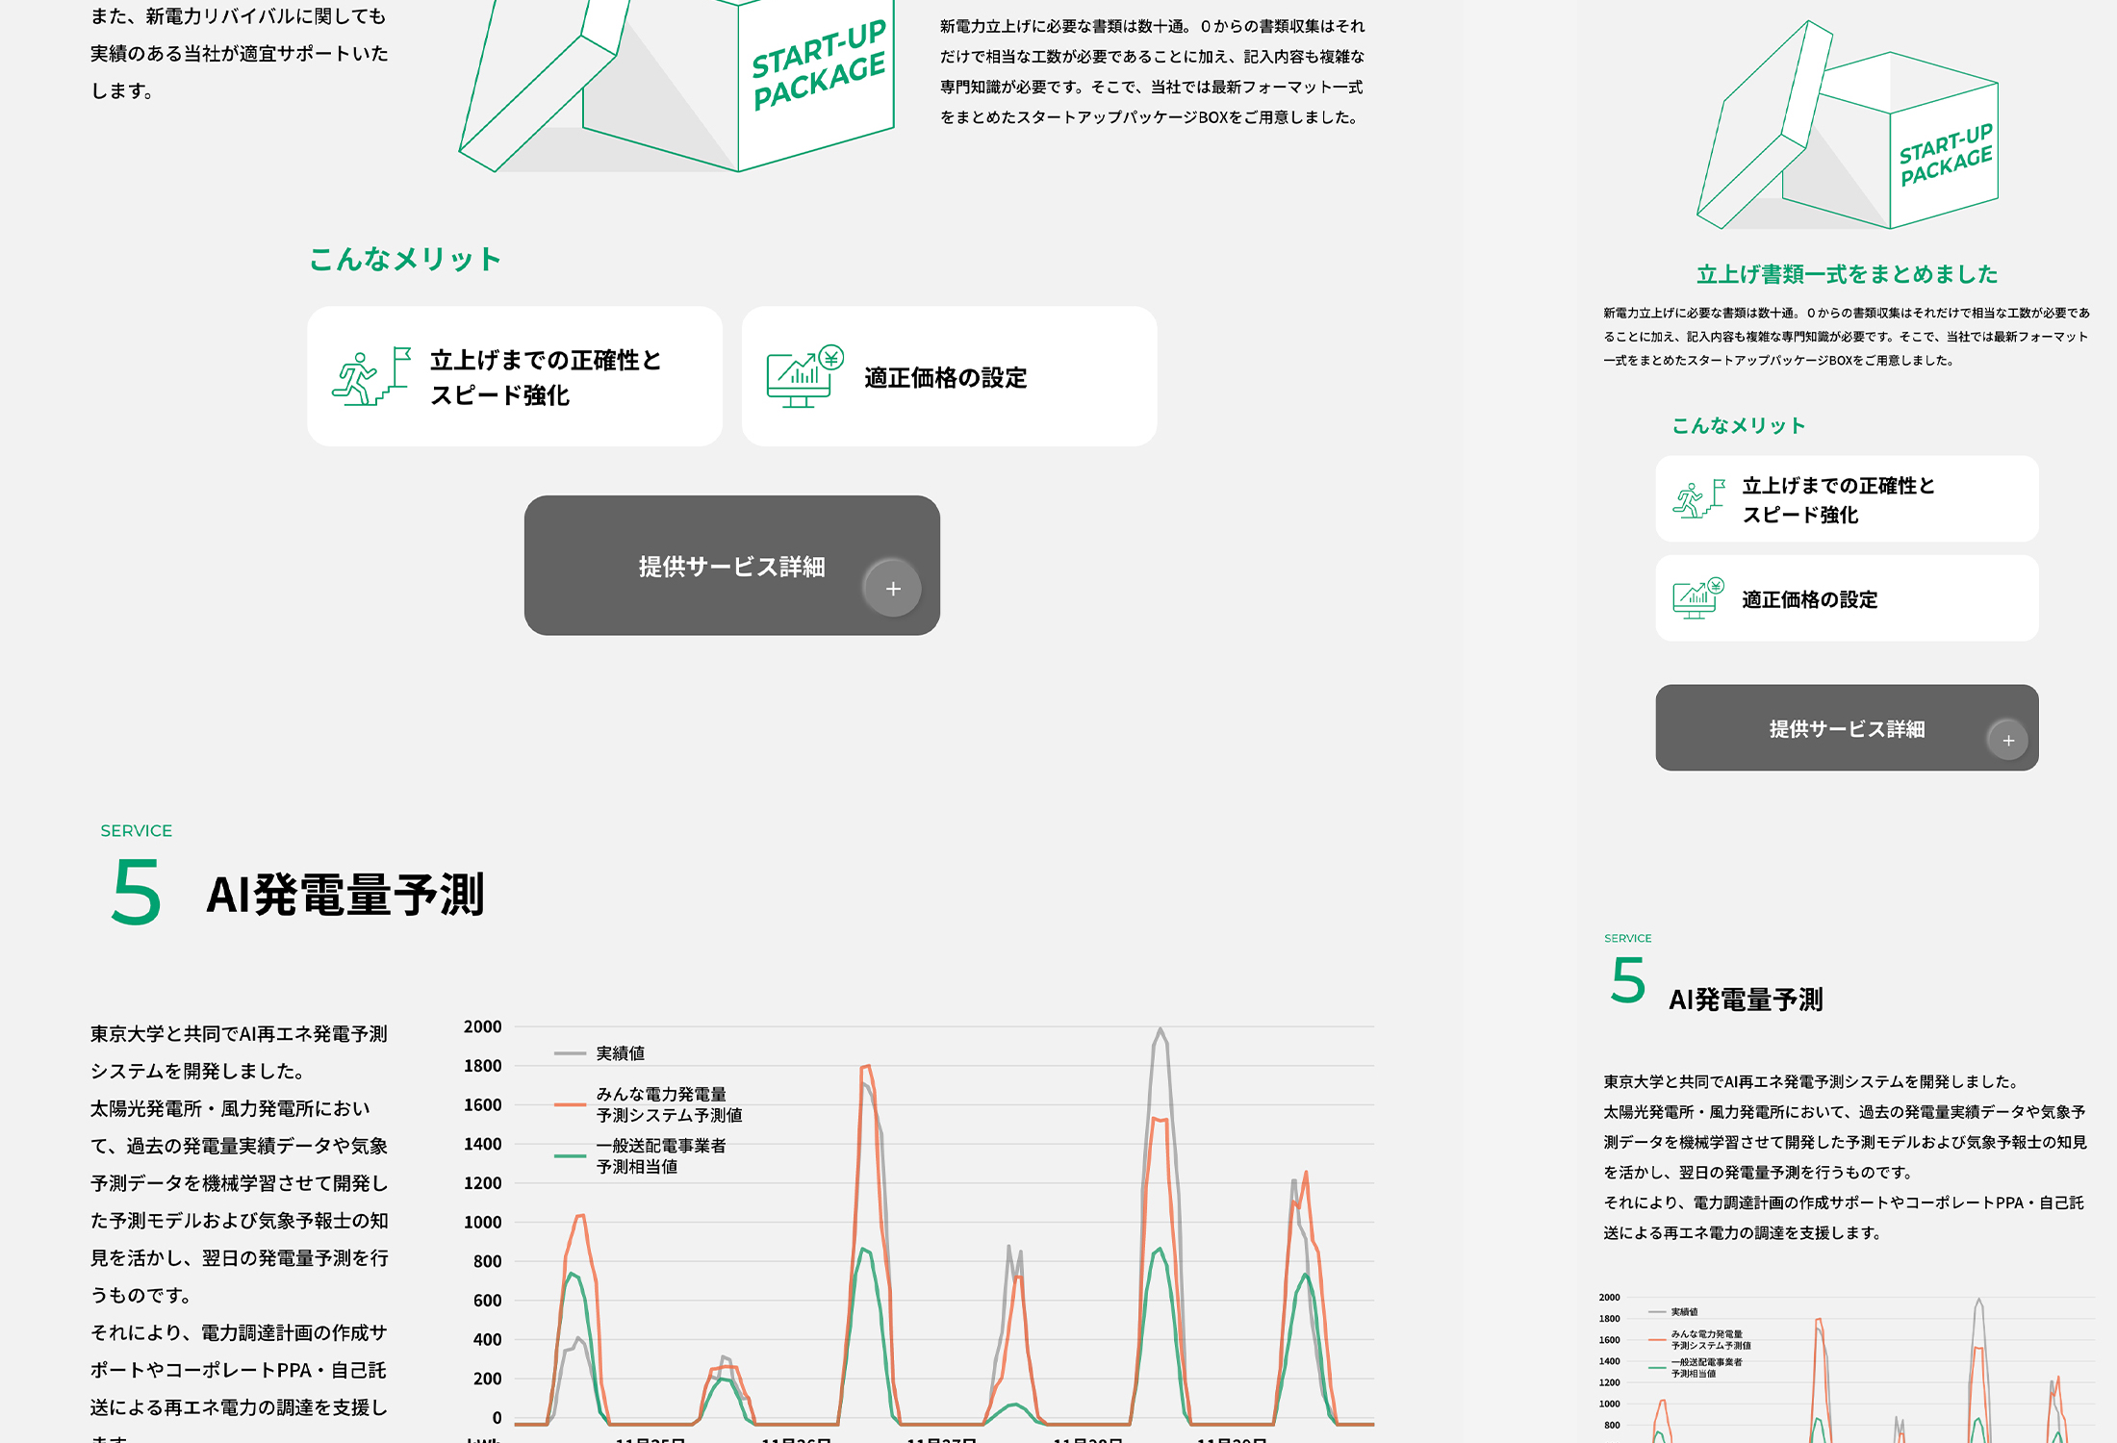Image resolution: width=2117 pixels, height=1443 pixels.
Task: Select the mobile 立上げまでの正確性とスピード強化 card text
Action: coord(1837,499)
